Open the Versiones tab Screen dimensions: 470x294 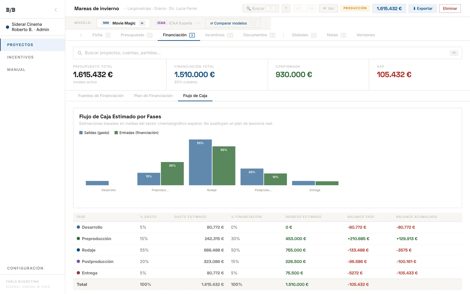point(366,35)
